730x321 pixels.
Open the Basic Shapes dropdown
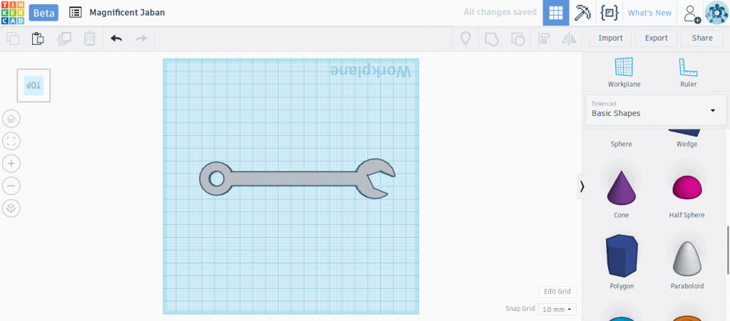(656, 110)
